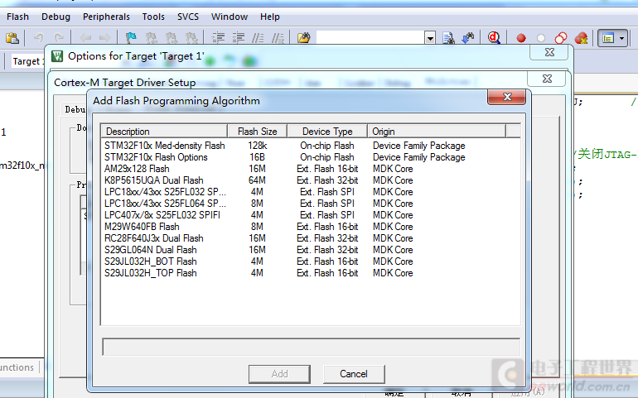Click the kill all breakpoints icon
This screenshot has height=398, width=638.
coord(581,38)
